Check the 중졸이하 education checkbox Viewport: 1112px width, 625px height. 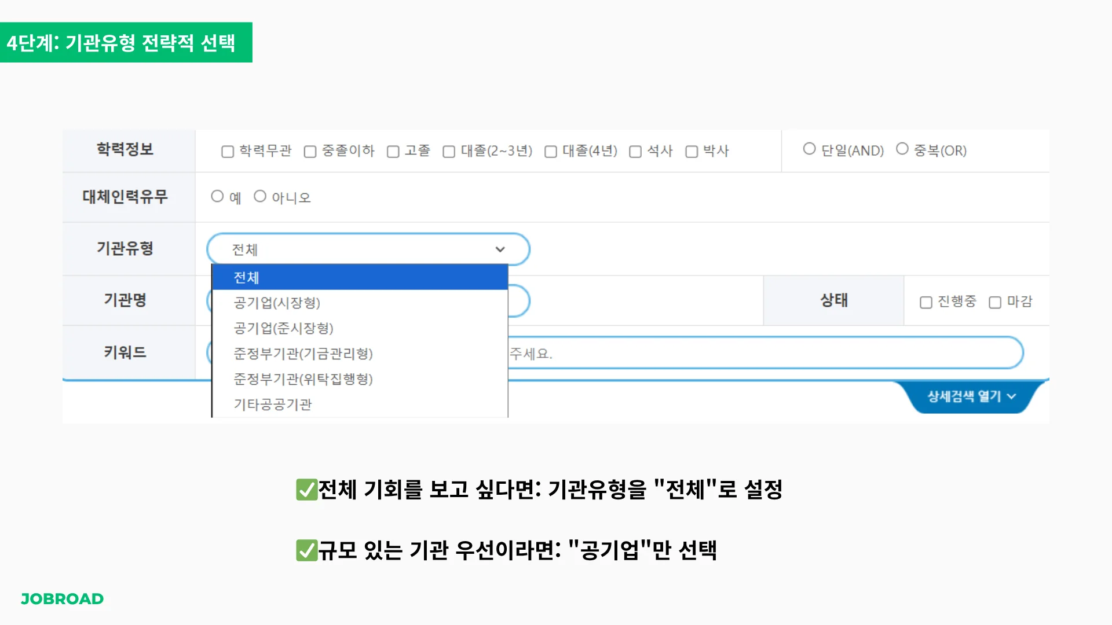pos(310,151)
